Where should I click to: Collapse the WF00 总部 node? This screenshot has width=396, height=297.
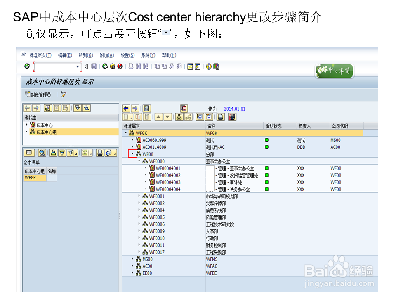(132, 153)
